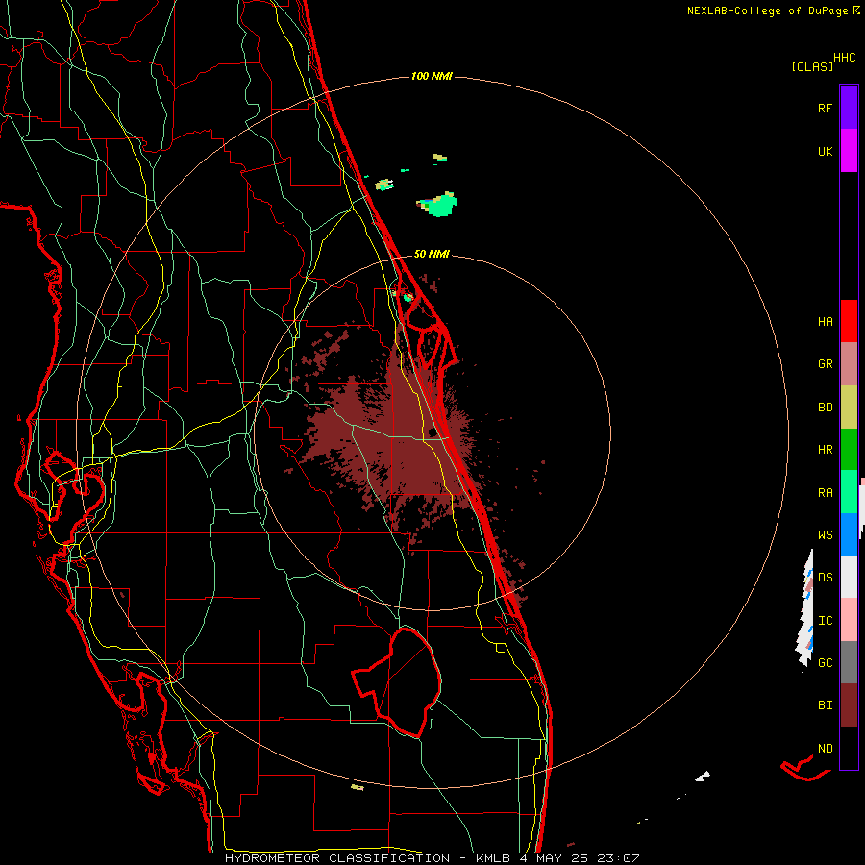Click the large green rain echo offshore
This screenshot has width=865, height=865.
(x=439, y=206)
